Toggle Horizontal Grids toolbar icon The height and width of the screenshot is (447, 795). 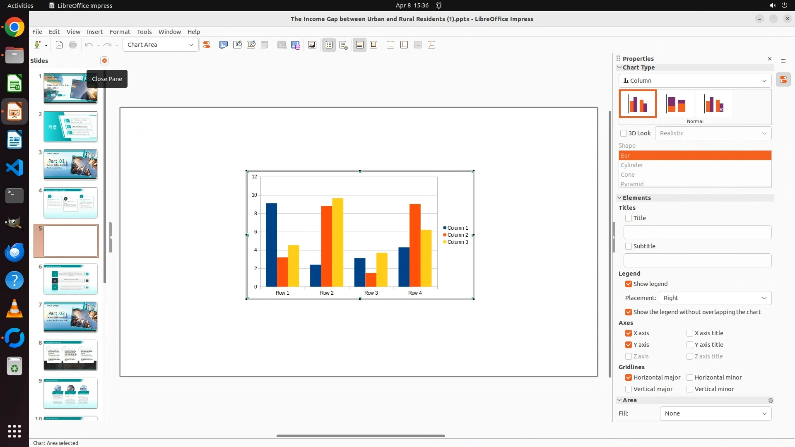360,45
